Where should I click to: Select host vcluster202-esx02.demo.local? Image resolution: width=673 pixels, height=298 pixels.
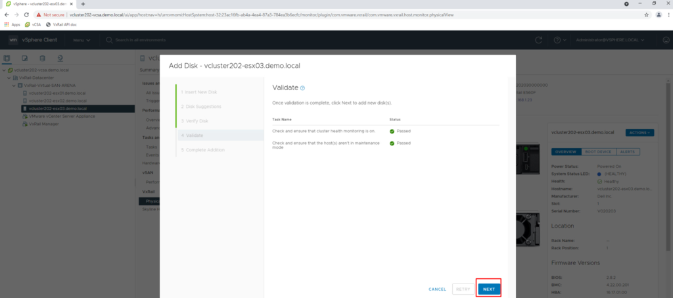click(x=57, y=101)
